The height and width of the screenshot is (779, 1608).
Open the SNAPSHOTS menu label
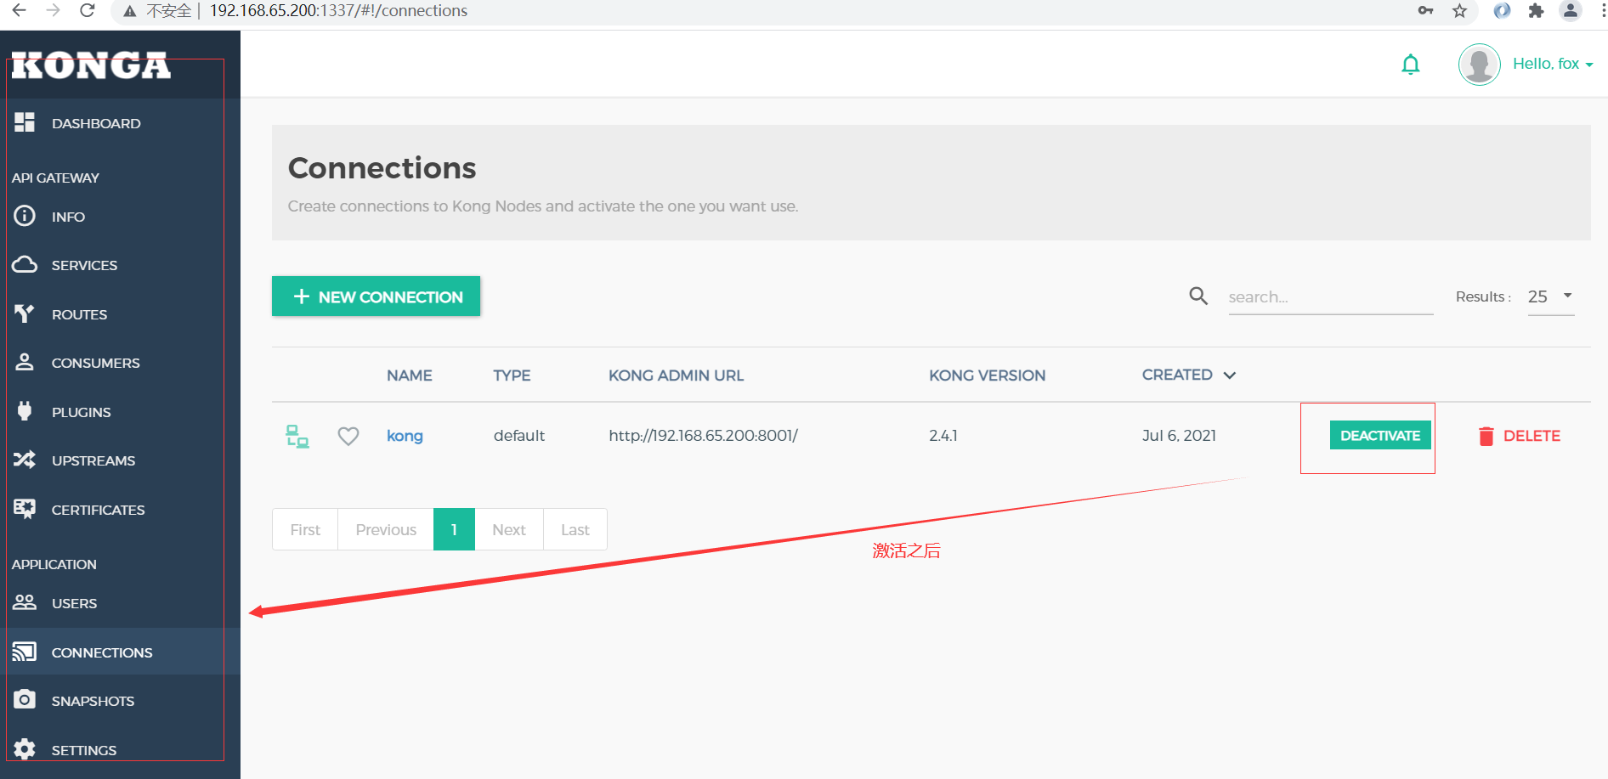[x=93, y=701]
